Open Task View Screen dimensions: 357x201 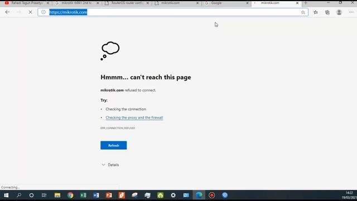click(x=44, y=195)
